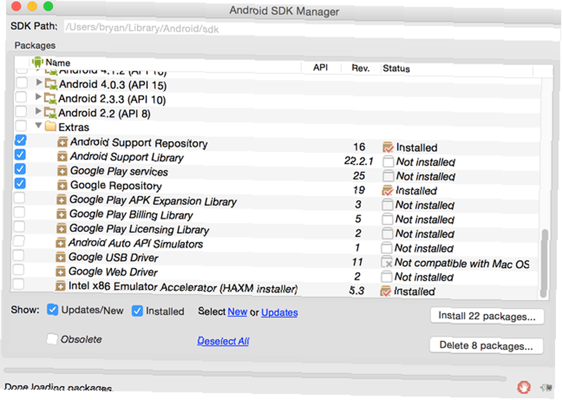
Task: Expand the Android 2.3.3 (API 10) node
Action: [x=38, y=97]
